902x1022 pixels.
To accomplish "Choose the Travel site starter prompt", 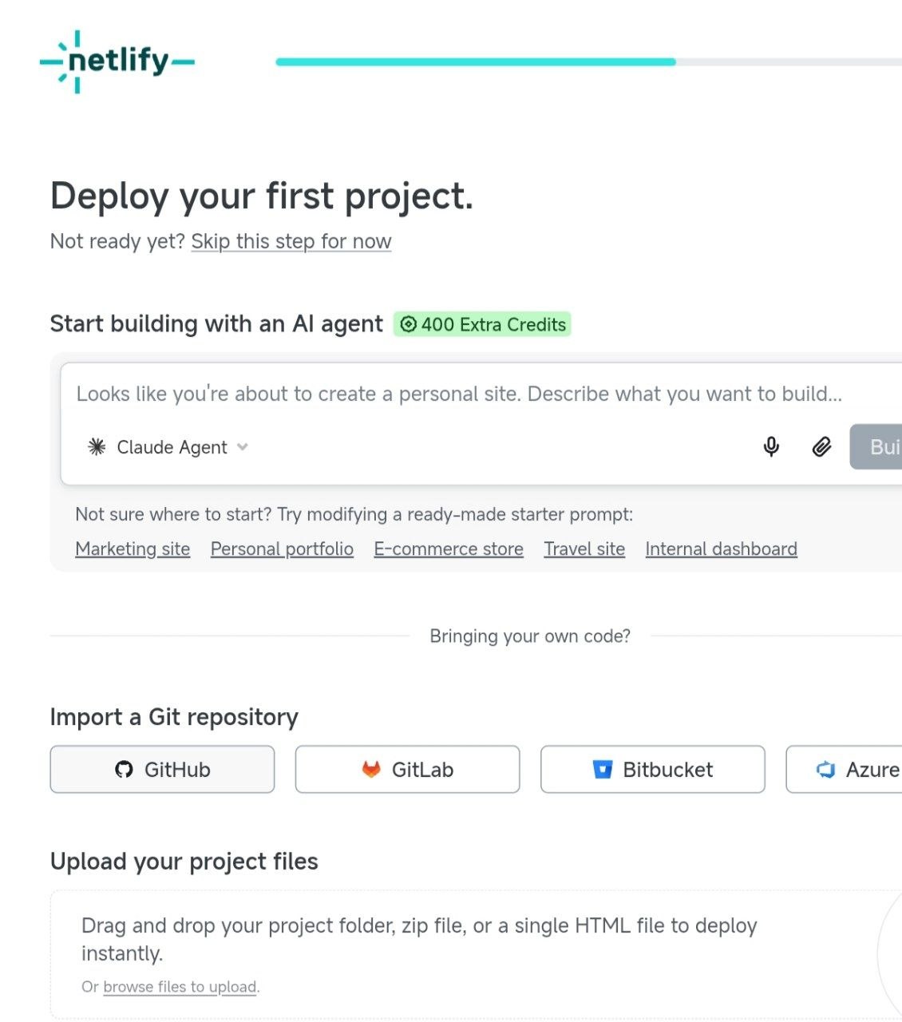I will [x=584, y=549].
